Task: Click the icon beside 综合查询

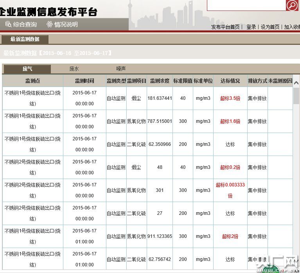Action: coord(8,24)
